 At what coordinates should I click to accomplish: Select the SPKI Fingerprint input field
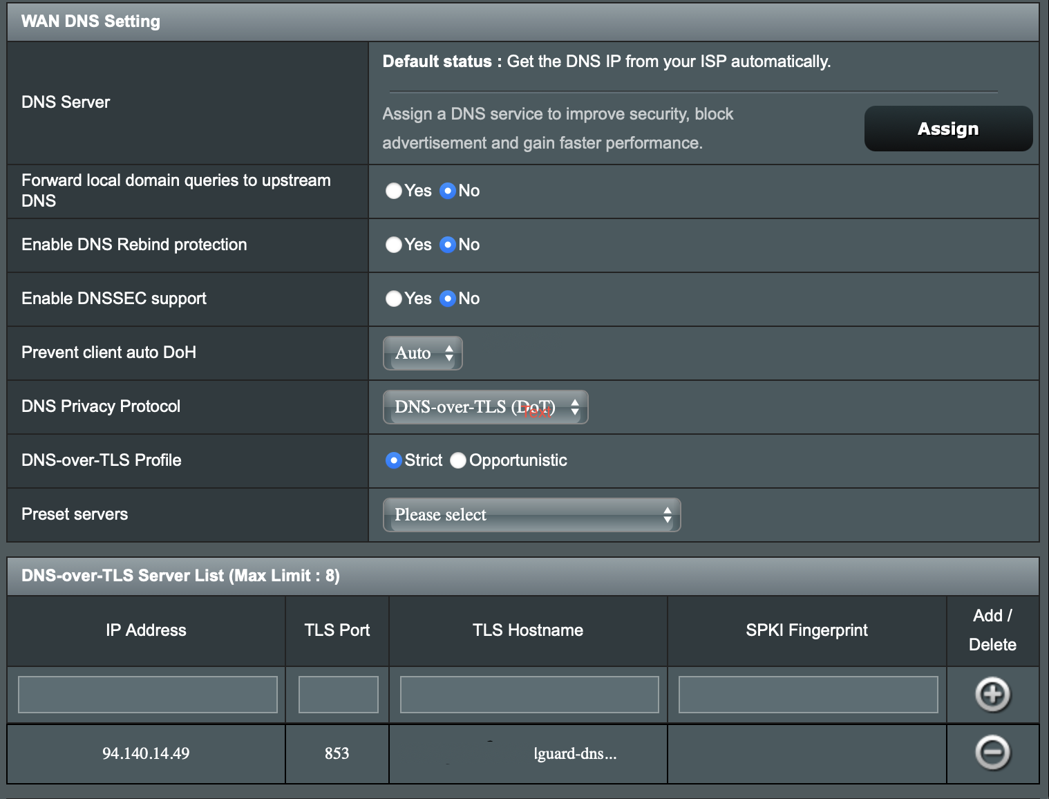point(808,695)
